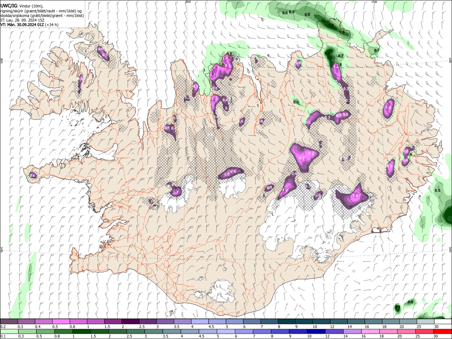
Task: Click 0.6 at the western tip of Snæfellsnes
Action: [33, 175]
